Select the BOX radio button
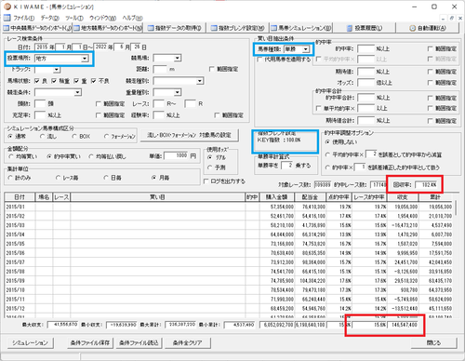This screenshot has height=361, width=465. click(74, 136)
